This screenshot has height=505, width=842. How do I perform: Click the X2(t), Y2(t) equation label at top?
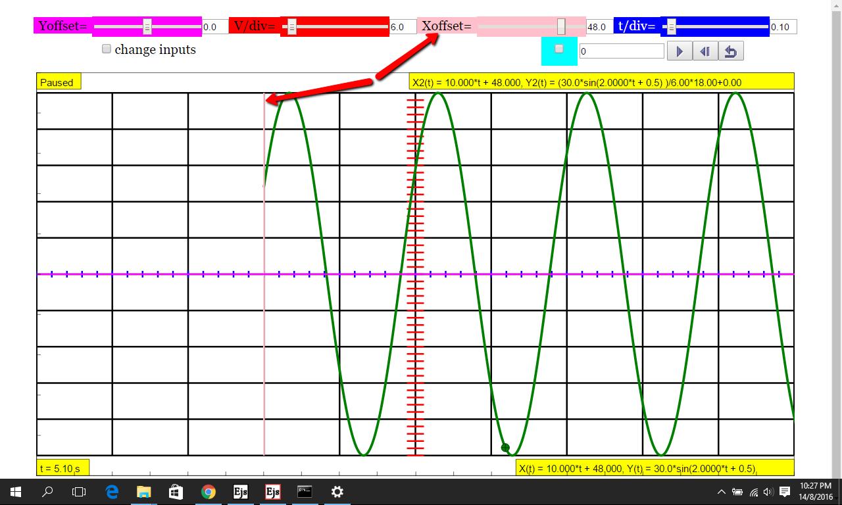(x=601, y=82)
